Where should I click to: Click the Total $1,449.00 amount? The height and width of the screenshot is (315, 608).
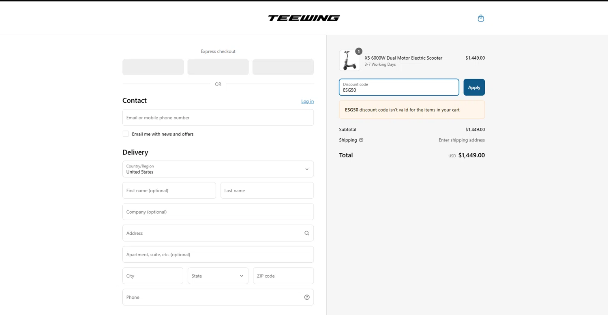click(471, 155)
